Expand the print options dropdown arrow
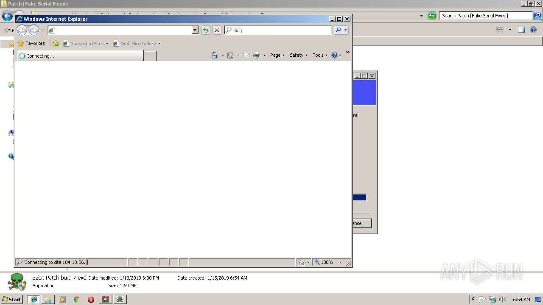Image resolution: width=543 pixels, height=305 pixels. coord(264,55)
